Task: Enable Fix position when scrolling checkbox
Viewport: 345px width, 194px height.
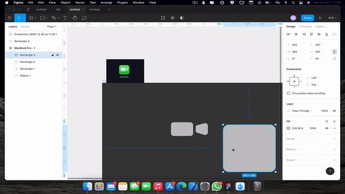Action: click(288, 93)
